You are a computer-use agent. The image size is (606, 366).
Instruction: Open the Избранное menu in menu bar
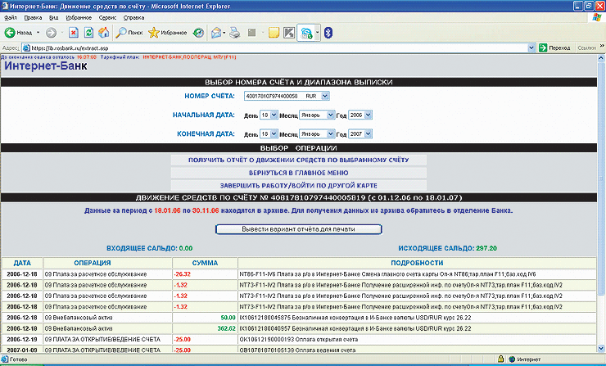(79, 17)
